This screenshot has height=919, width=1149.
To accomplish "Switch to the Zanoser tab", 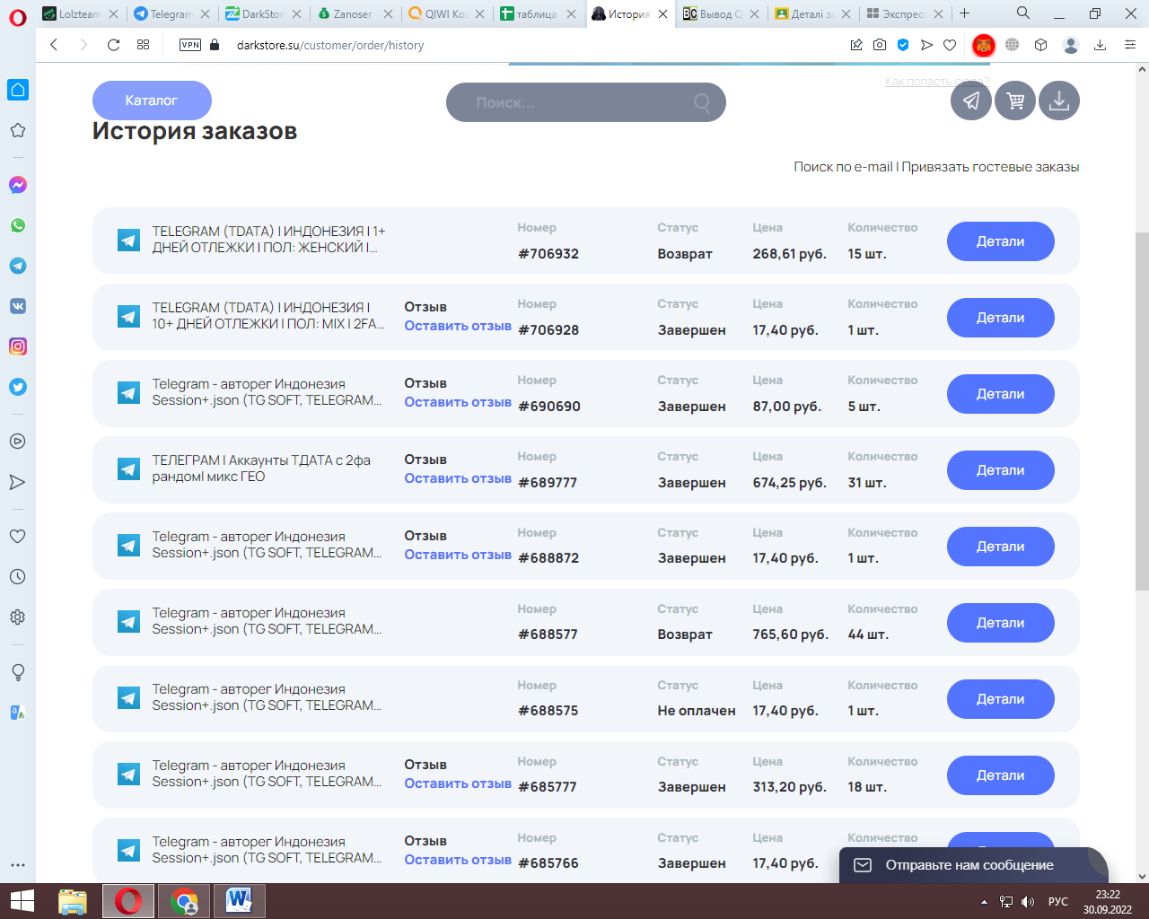I will tap(355, 13).
